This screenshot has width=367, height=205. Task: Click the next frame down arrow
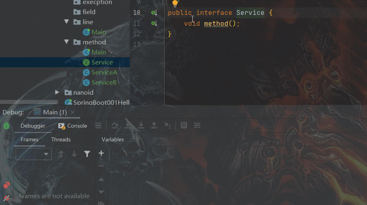74,154
